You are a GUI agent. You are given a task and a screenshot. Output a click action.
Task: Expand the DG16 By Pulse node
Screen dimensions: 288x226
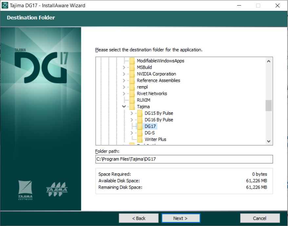tap(132, 120)
